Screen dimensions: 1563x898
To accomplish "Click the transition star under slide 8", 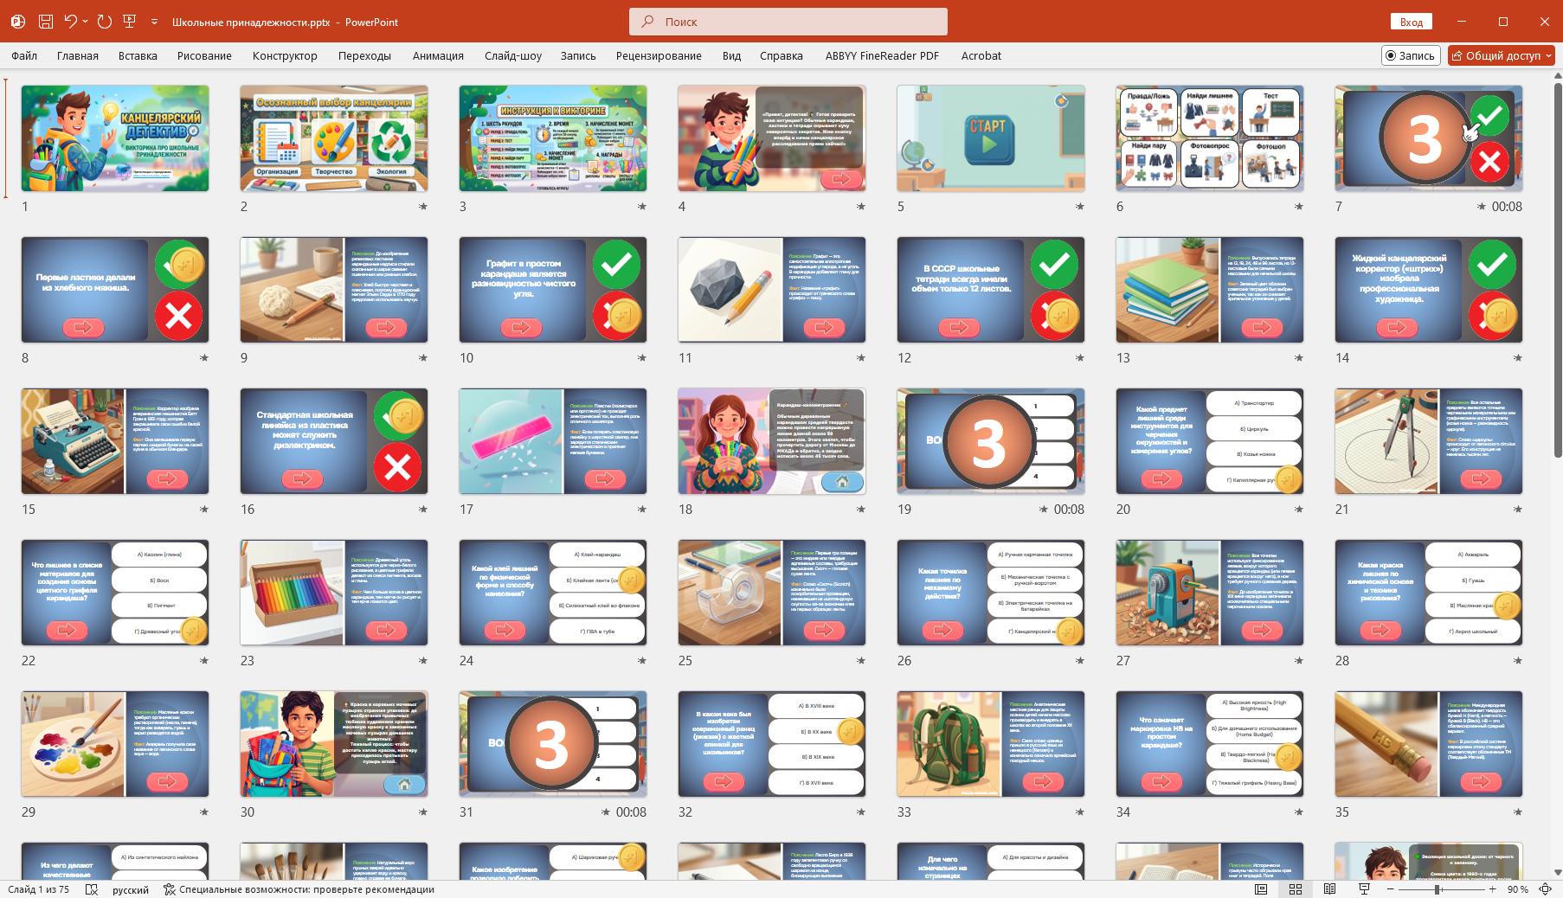I will pos(204,358).
